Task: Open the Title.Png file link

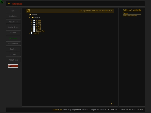Action: click(x=40, y=31)
